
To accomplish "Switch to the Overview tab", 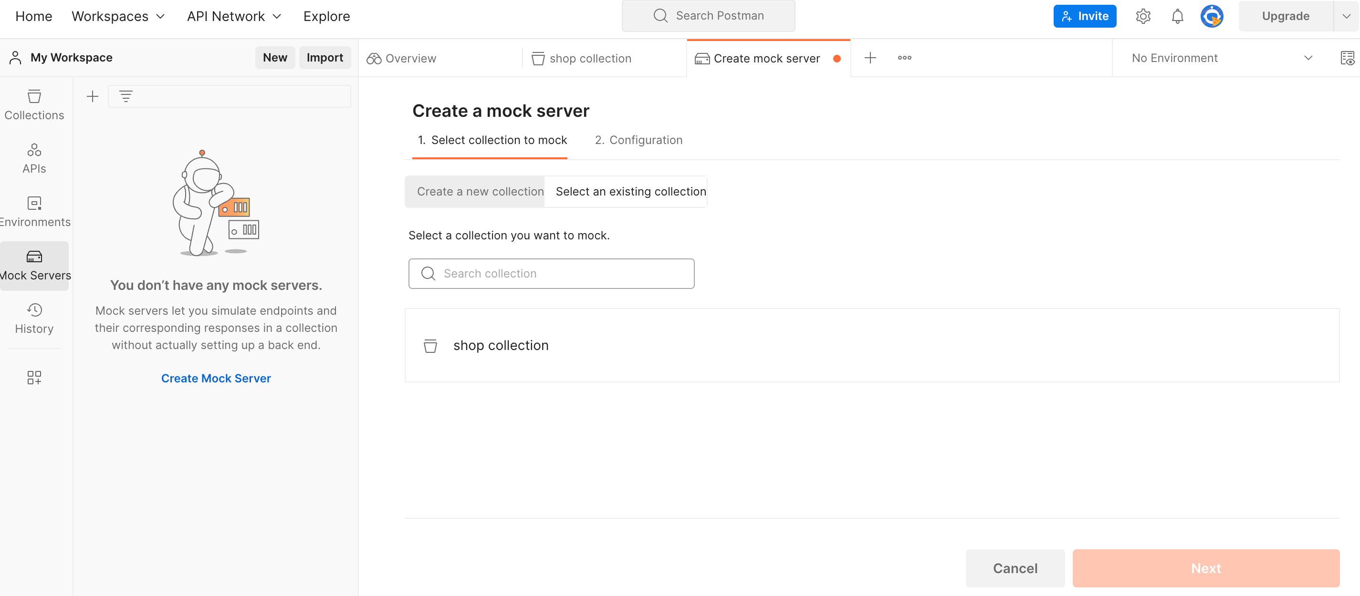I will (440, 58).
